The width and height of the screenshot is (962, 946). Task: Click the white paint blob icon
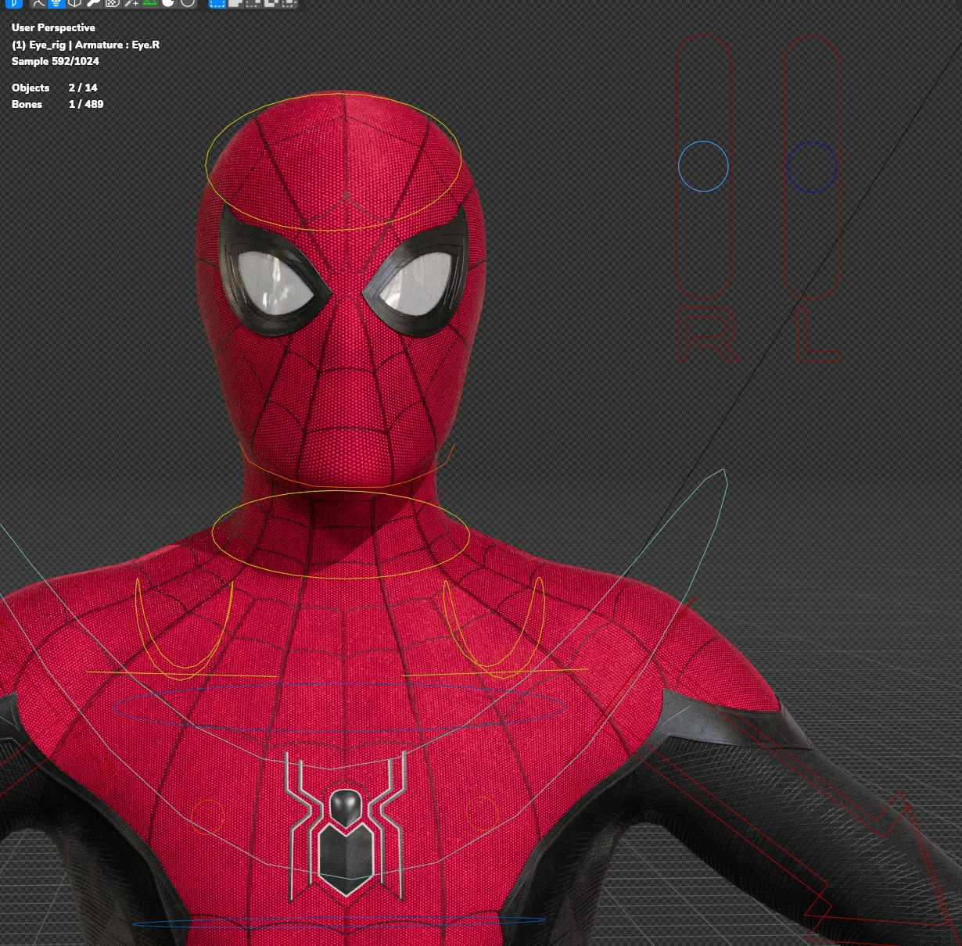[170, 5]
